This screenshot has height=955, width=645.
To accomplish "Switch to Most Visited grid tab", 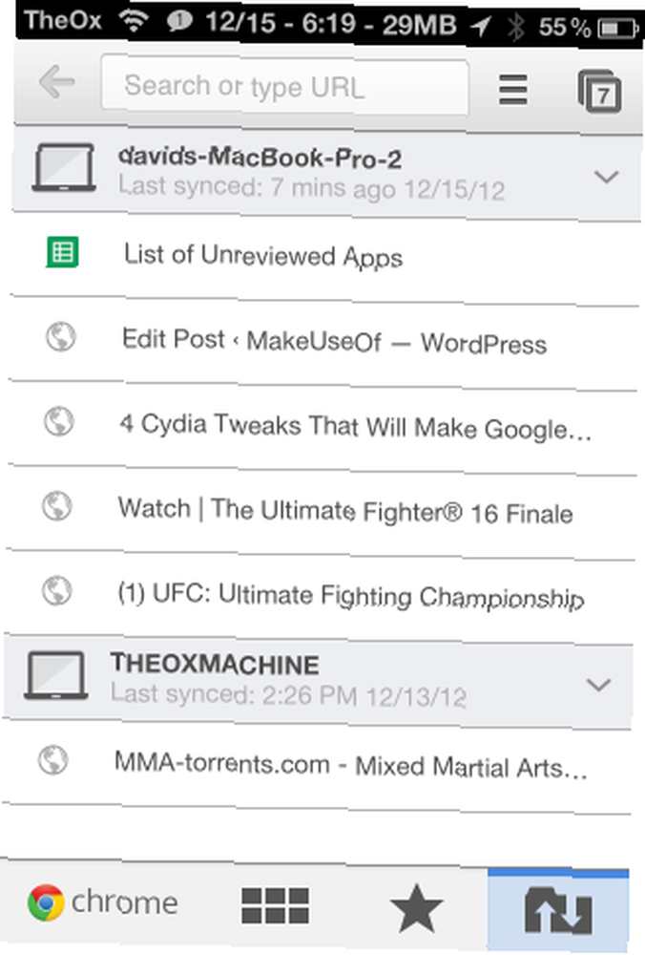I will [275, 905].
